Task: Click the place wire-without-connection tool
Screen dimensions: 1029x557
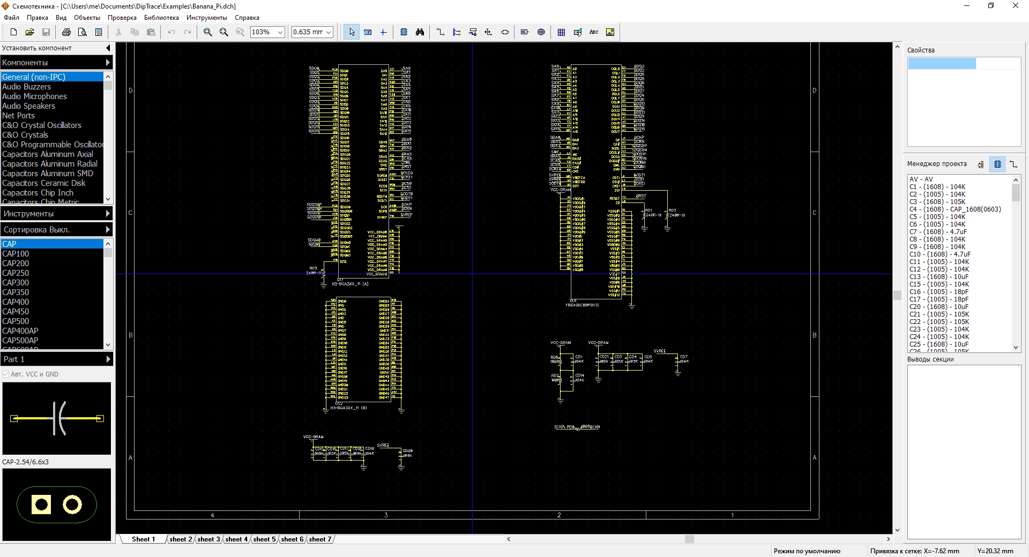Action: (489, 32)
